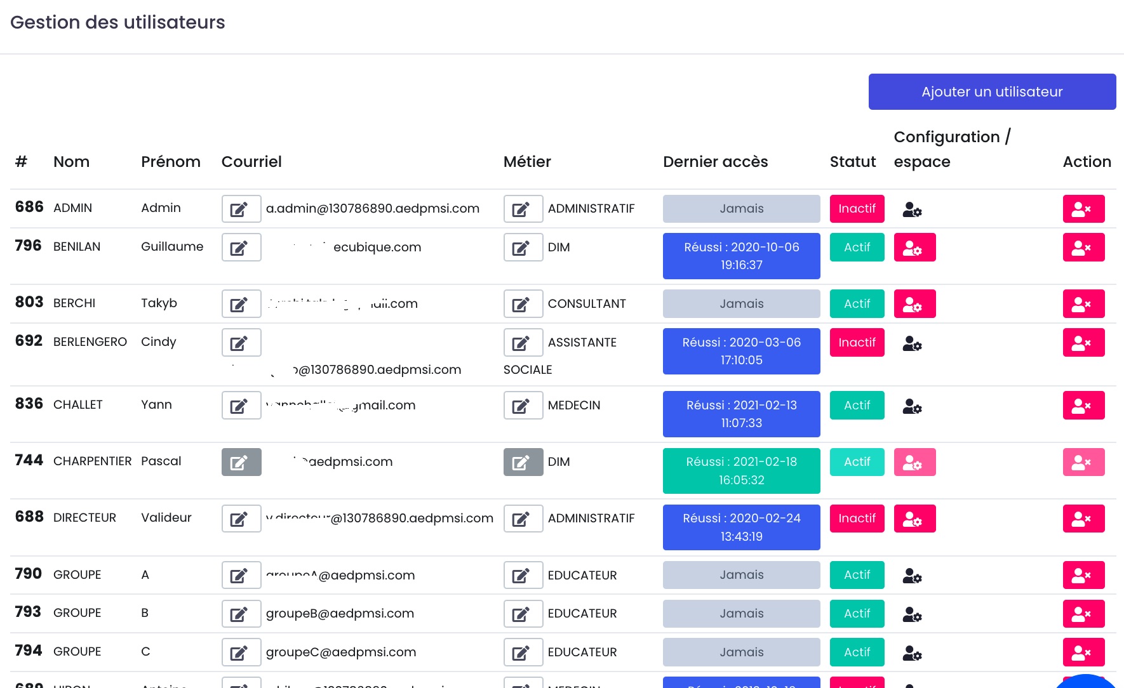
Task: Edit email of CHARPENTIER Pascal
Action: pyautogui.click(x=241, y=462)
